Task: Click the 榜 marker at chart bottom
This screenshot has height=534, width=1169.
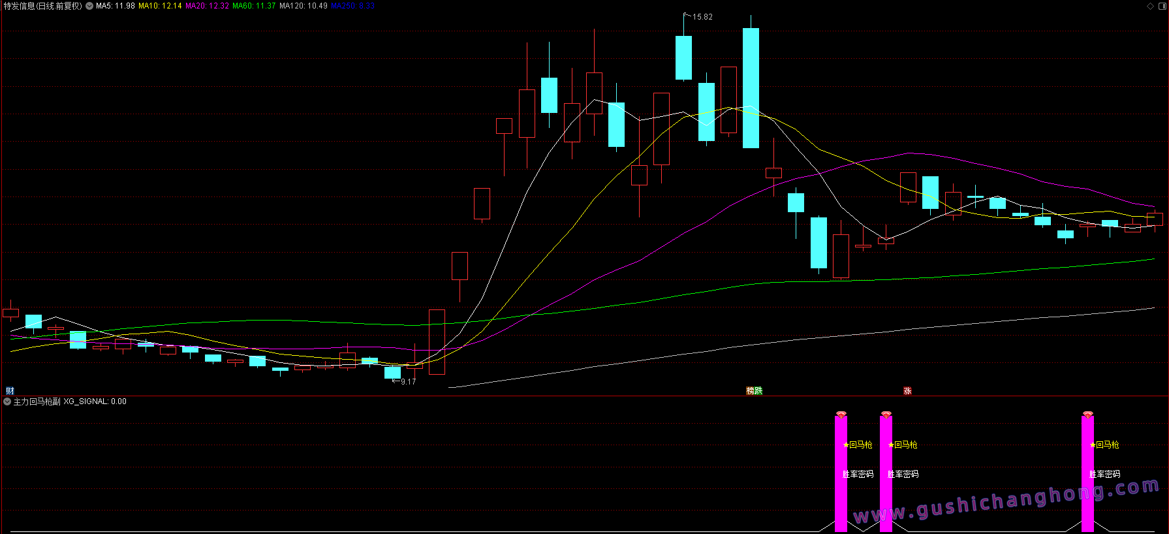Action: point(751,391)
